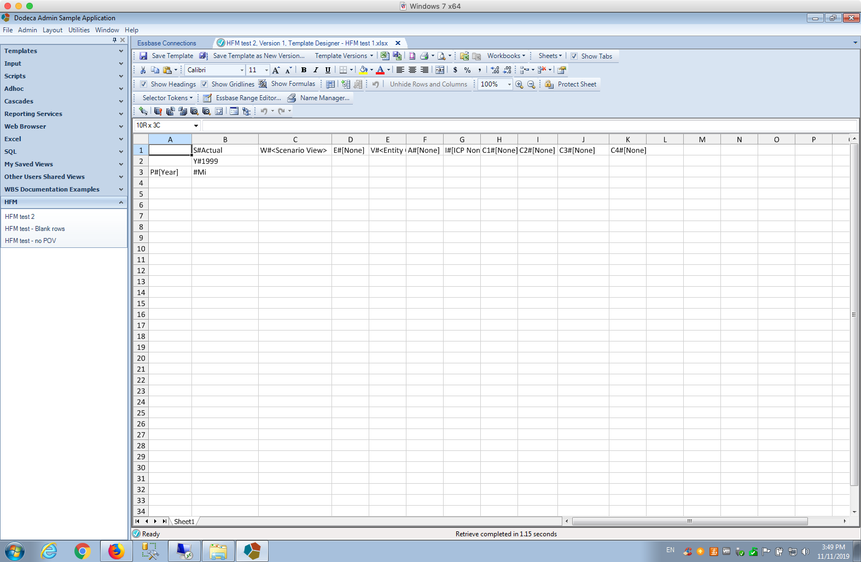
Task: Click the formula bar input field
Action: pyautogui.click(x=530, y=125)
